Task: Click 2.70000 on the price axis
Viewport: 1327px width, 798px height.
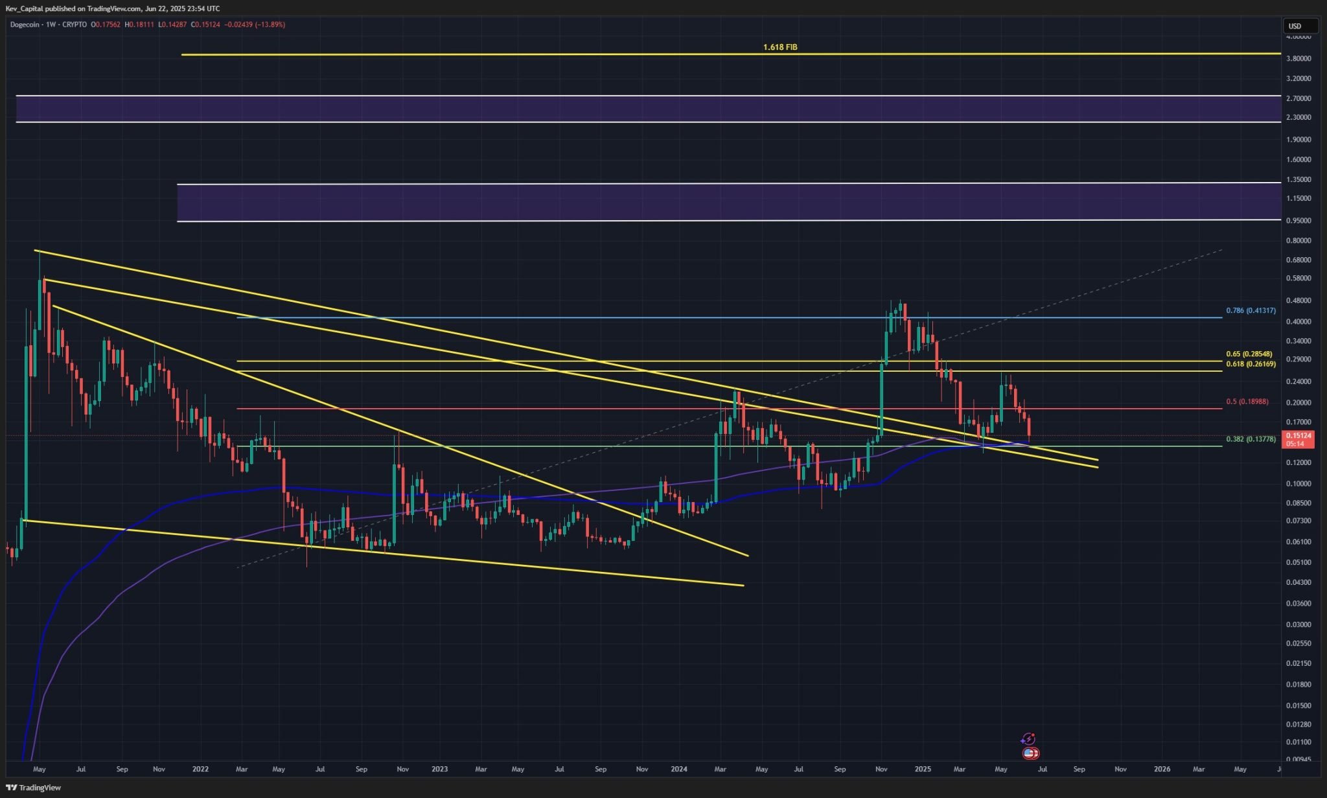Action: click(x=1298, y=98)
